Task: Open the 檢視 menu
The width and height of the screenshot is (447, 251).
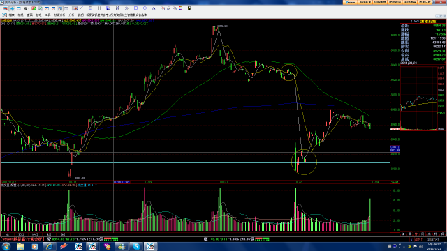Action: [20, 15]
